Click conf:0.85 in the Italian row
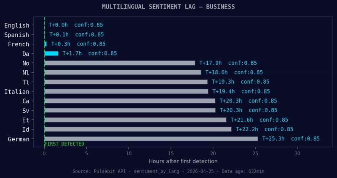Image resolution: width=337 pixels, height=178 pixels. click(x=256, y=91)
